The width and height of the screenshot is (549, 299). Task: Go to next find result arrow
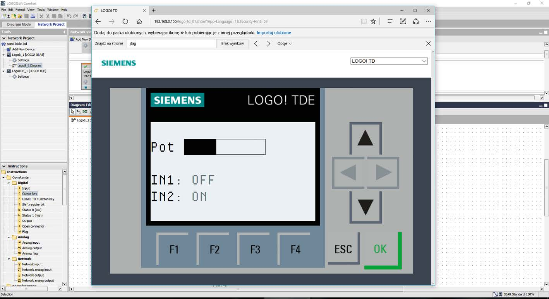268,43
